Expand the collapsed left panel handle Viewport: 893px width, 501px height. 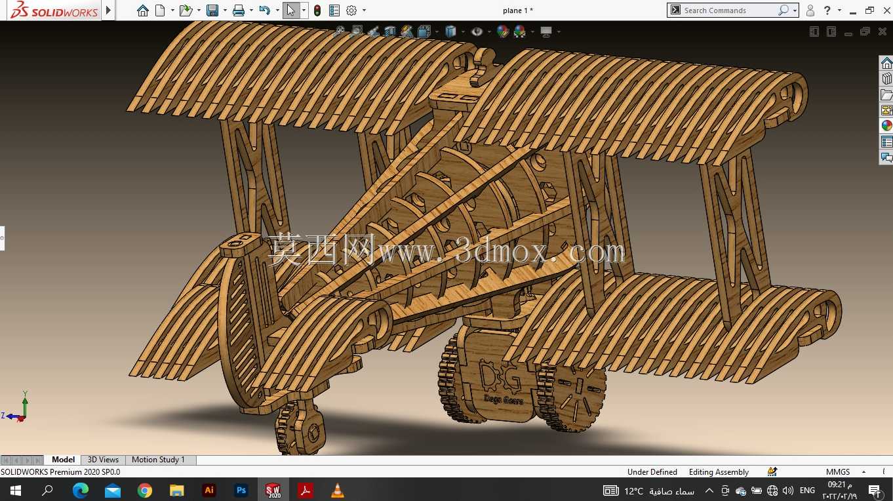coord(2,237)
